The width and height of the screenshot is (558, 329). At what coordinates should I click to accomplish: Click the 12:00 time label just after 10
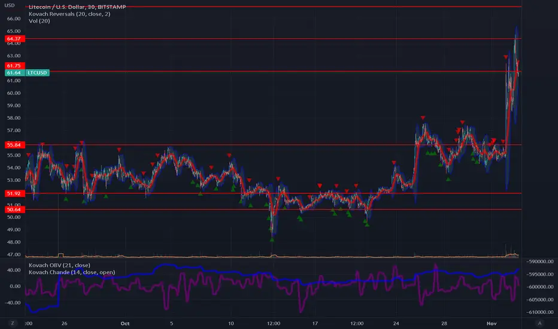[273, 323]
